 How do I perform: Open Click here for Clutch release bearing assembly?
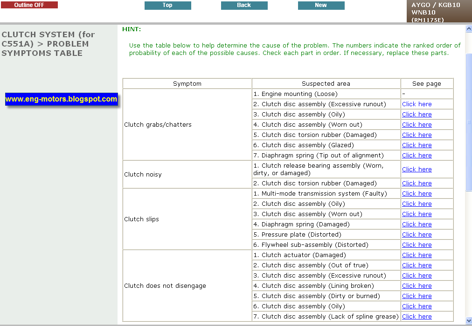[416, 169]
